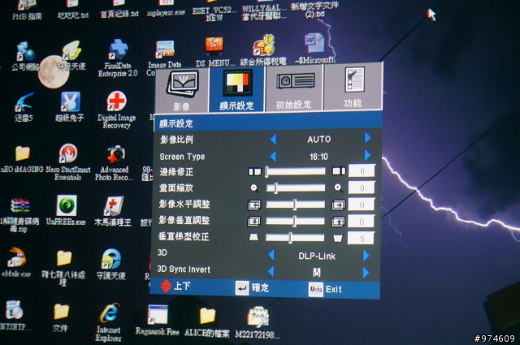Open ~$Microsoft Word document icon

pos(314,49)
